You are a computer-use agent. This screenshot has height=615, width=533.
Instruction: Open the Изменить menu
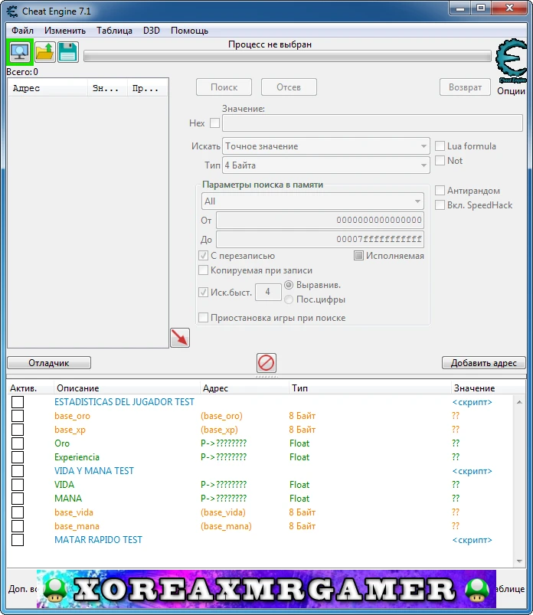(65, 31)
